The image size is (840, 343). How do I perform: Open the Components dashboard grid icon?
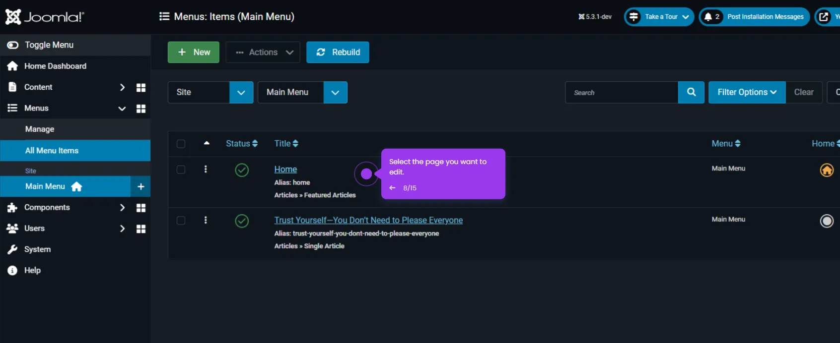pos(141,208)
